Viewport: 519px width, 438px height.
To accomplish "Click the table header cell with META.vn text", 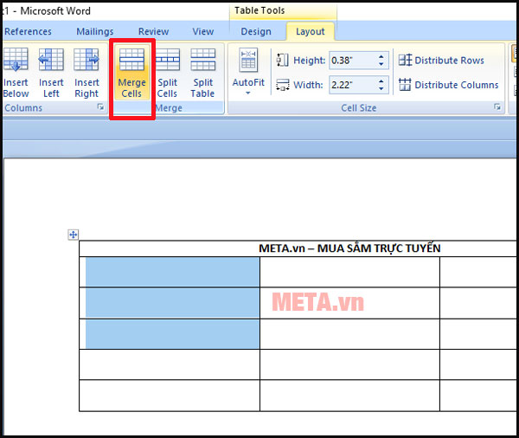I will coord(349,248).
